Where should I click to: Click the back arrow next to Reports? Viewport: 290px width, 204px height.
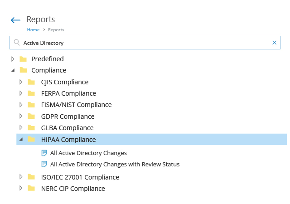(x=15, y=20)
